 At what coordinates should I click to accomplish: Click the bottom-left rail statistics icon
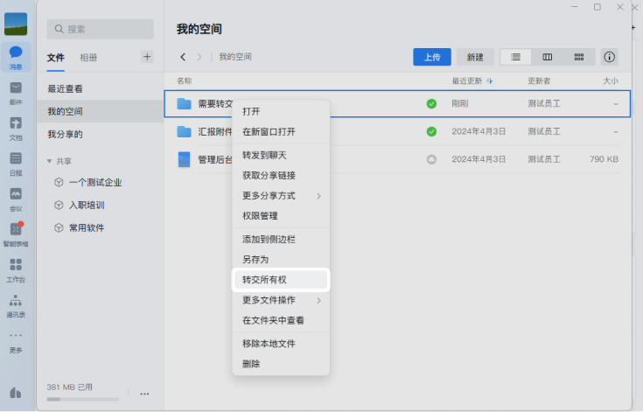(16, 393)
